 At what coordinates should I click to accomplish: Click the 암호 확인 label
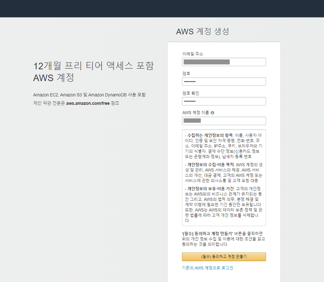(191, 93)
